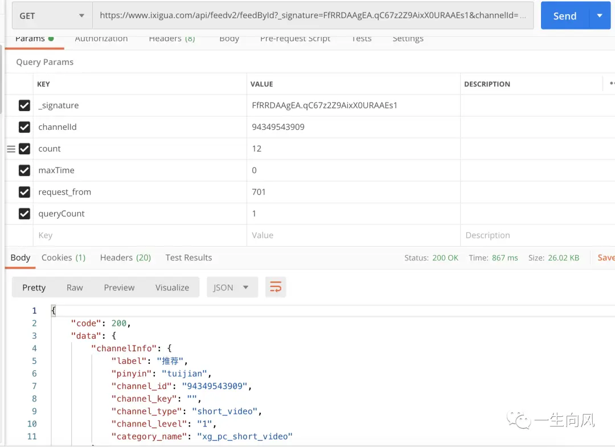
Task: Switch to the Raw view
Action: tap(75, 288)
